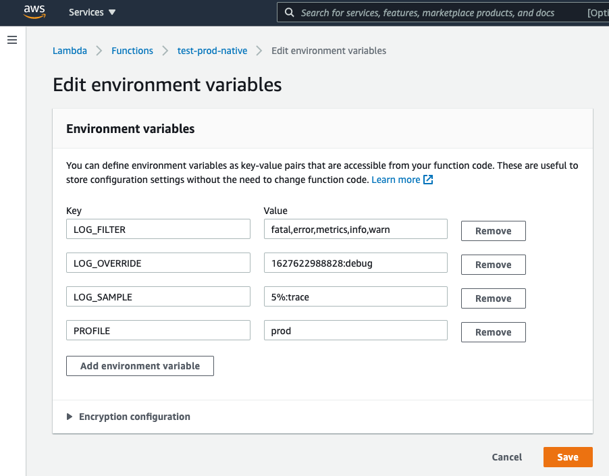Navigate to Functions breadcrumb link
The image size is (609, 476).
point(132,51)
